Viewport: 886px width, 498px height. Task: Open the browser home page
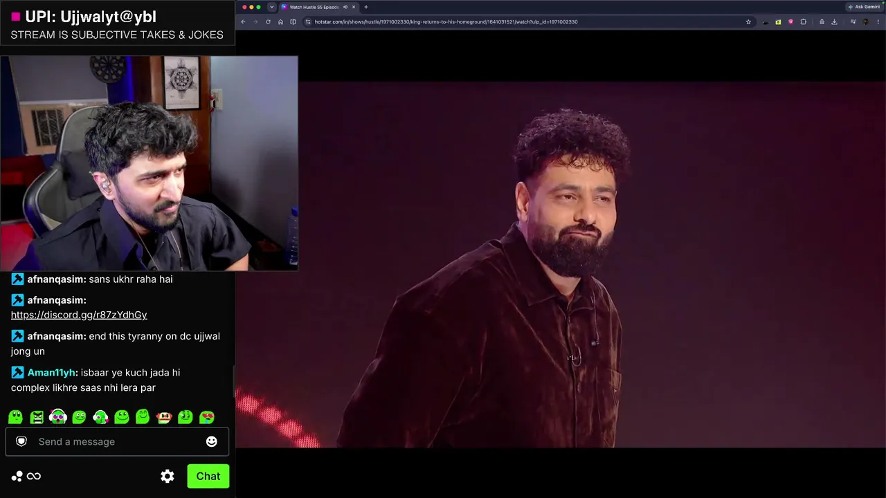(280, 21)
